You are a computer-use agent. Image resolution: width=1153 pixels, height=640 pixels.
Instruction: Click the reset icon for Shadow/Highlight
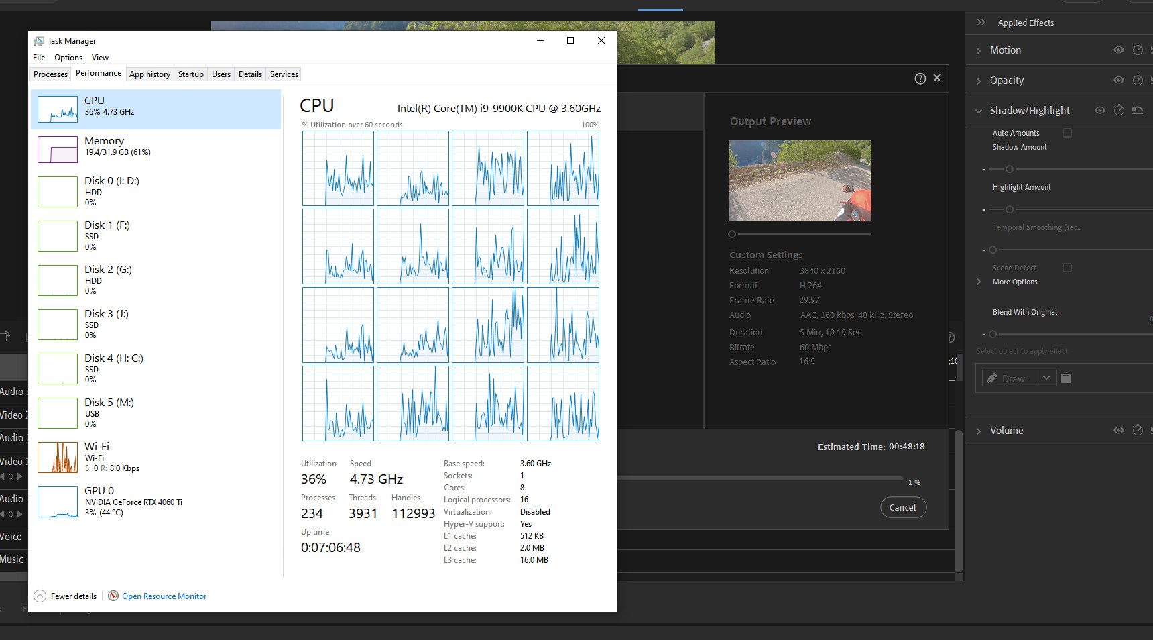point(1138,110)
